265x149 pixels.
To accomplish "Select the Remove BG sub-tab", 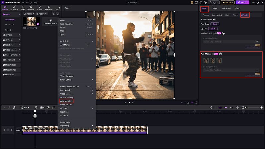I will [217, 15].
